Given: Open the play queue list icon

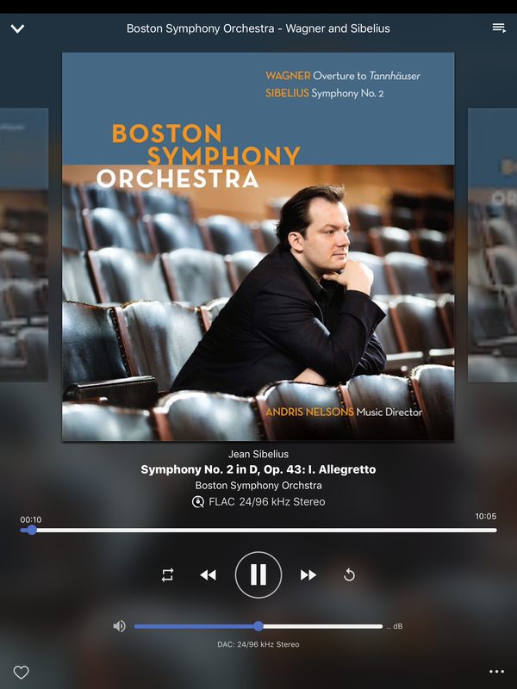Looking at the screenshot, I should 499,28.
